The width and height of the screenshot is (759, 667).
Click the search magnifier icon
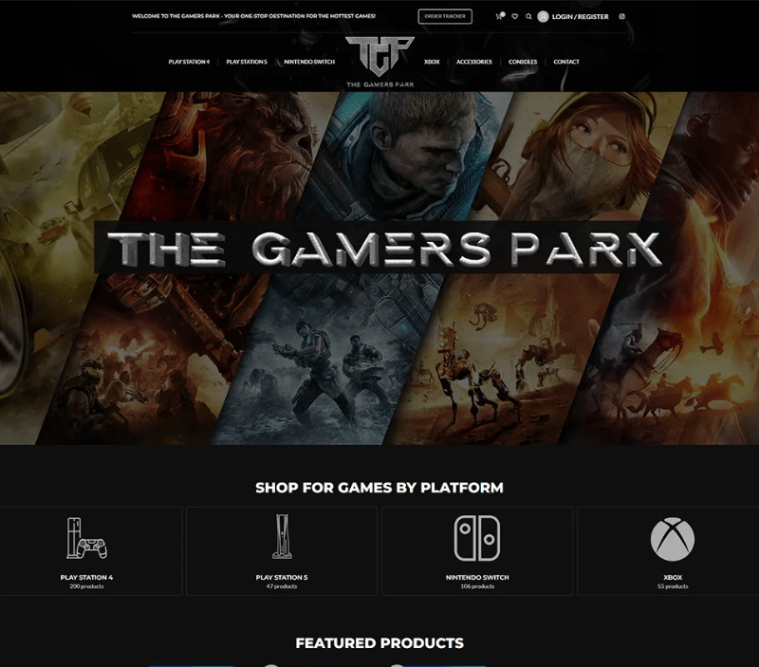click(528, 16)
